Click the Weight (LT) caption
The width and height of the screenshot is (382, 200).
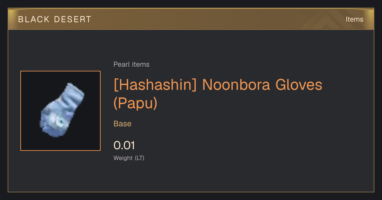tap(129, 158)
